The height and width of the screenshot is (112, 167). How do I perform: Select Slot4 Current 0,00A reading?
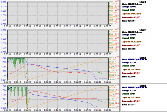click(x=128, y=94)
